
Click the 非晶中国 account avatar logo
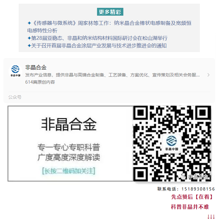click(x=15, y=71)
